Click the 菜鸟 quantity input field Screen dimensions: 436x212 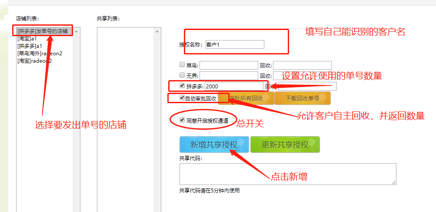[x=229, y=65]
